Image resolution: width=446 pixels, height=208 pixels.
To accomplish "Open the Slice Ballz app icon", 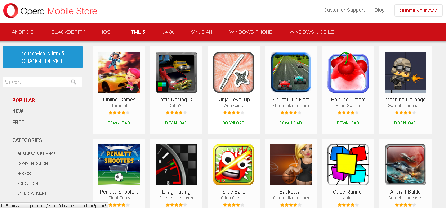I will tap(233, 165).
